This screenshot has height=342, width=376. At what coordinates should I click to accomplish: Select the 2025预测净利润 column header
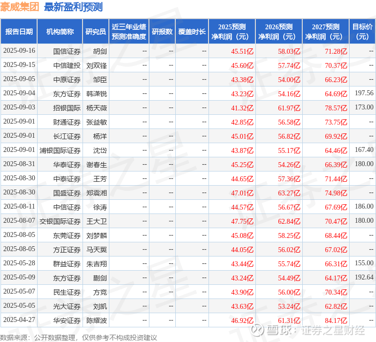[232, 31]
